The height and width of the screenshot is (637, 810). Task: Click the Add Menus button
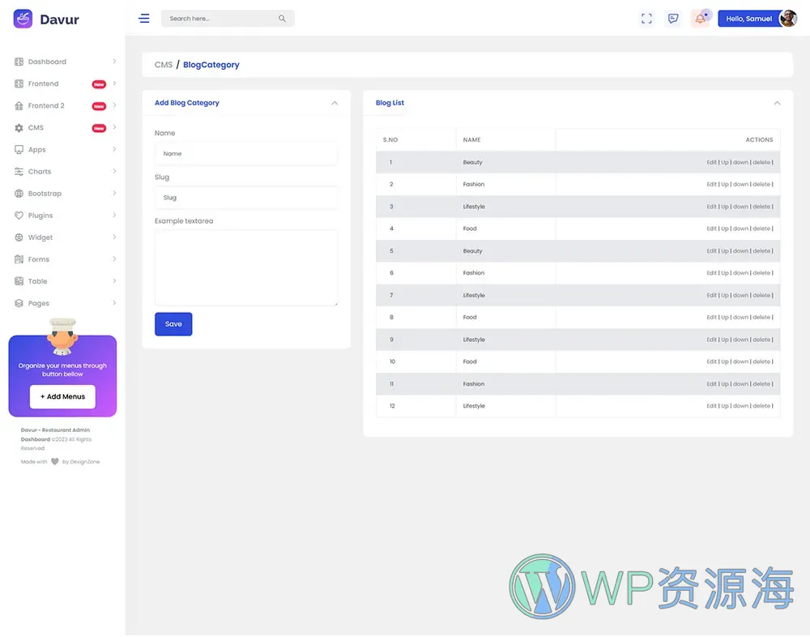62,396
